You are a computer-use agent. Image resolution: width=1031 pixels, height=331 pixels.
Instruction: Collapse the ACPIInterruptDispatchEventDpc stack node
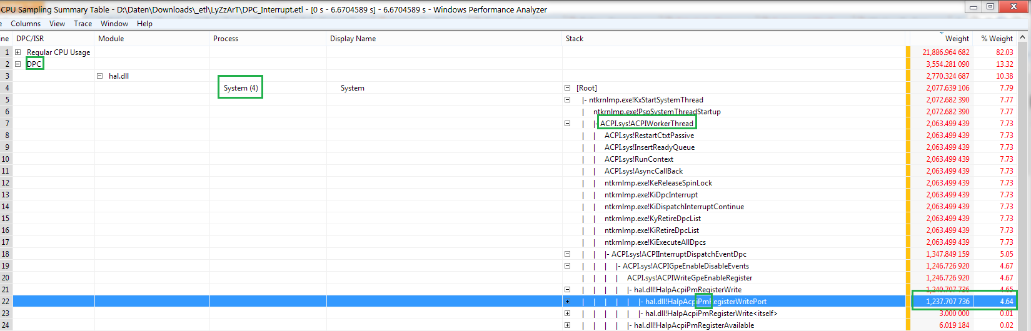point(568,254)
